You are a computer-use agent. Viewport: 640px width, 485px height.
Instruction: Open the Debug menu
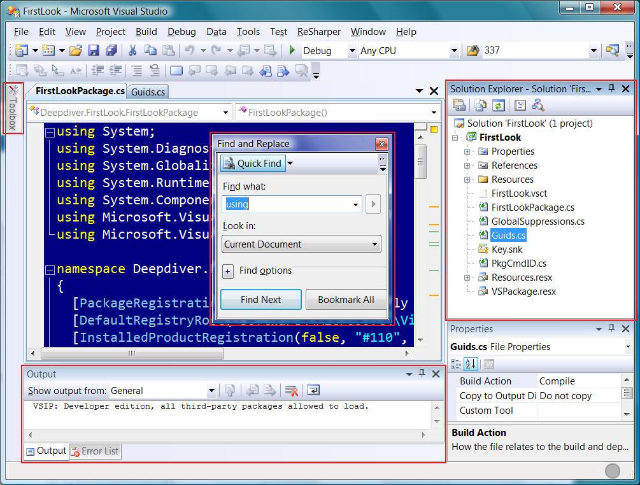pos(181,32)
